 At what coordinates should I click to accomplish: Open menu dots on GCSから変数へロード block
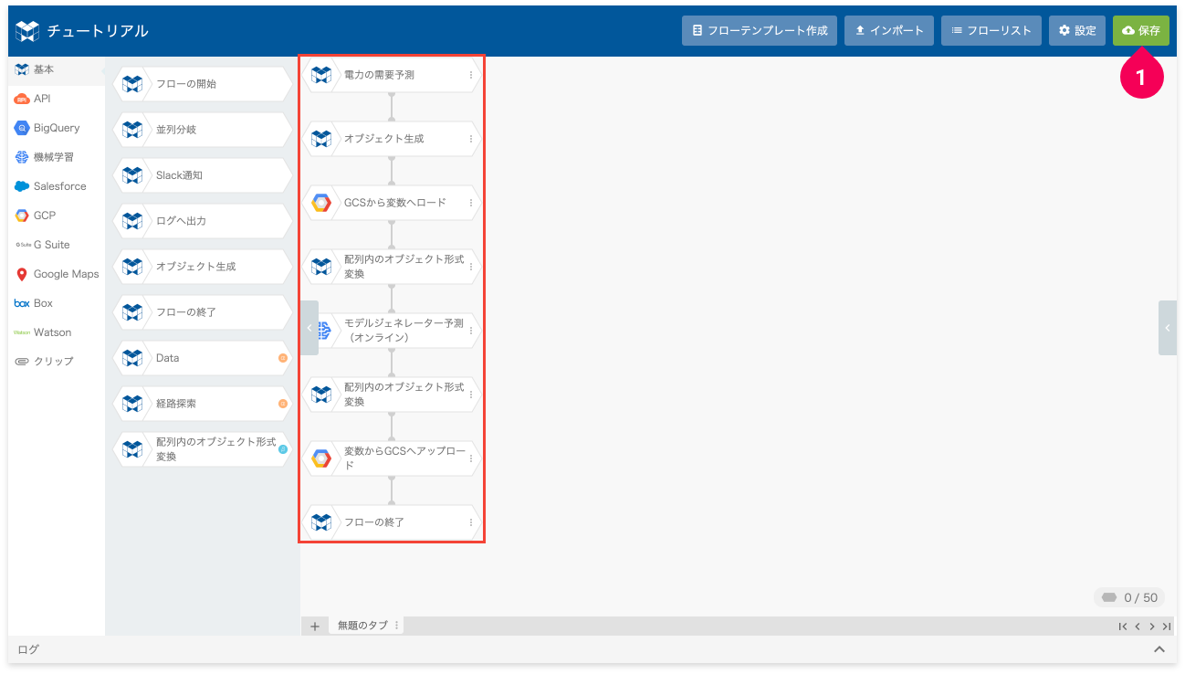(471, 203)
